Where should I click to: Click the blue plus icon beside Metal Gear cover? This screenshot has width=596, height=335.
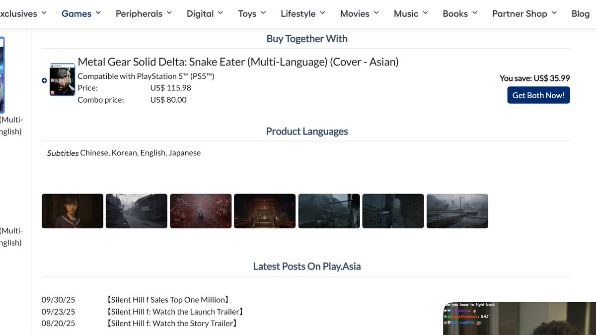[x=44, y=80]
